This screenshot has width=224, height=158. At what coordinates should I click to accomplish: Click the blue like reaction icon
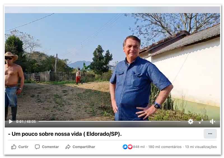click(x=125, y=147)
